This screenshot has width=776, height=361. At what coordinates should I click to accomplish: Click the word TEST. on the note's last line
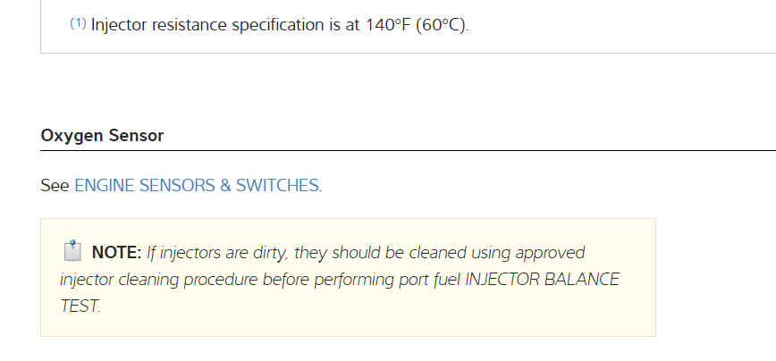[x=80, y=305]
